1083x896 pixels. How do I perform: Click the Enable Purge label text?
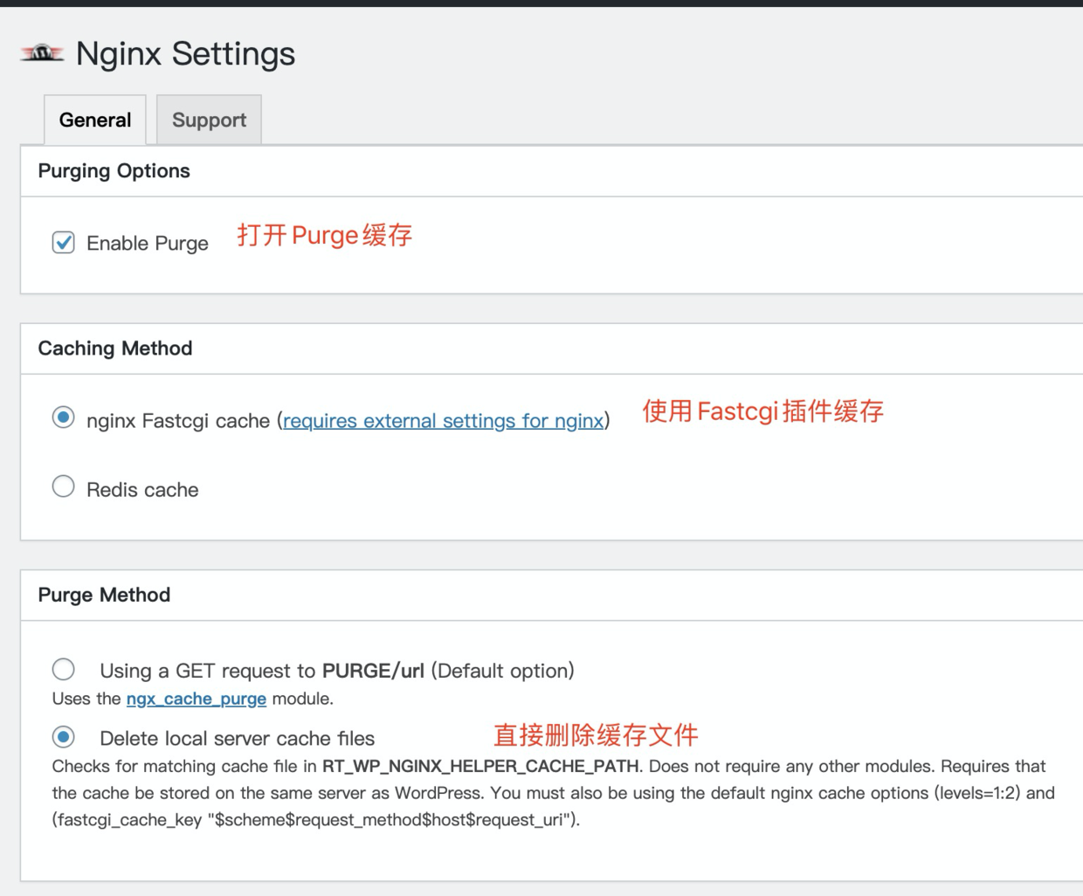[x=148, y=244]
